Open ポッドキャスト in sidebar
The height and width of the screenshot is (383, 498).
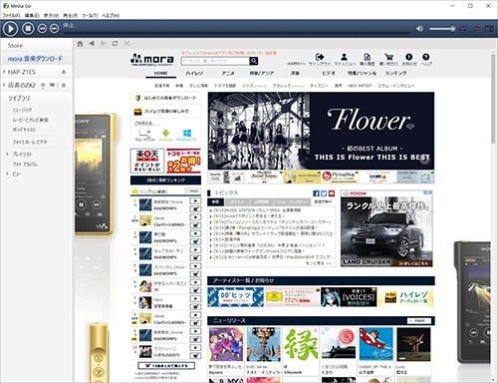[24, 130]
